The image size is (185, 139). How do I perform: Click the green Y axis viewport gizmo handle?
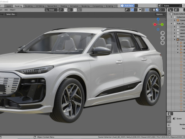pyautogui.click(x=162, y=24)
